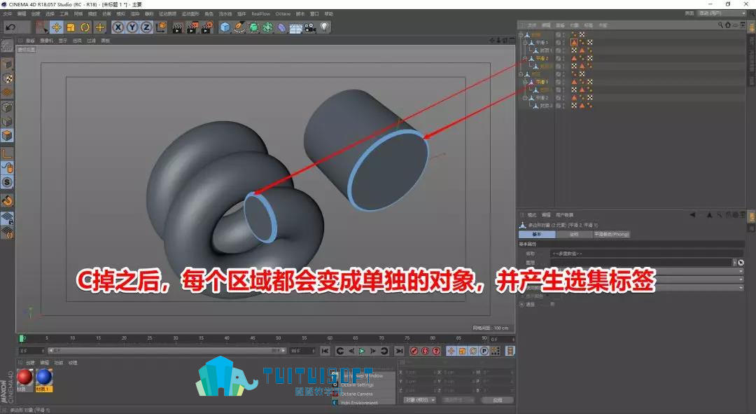Enable Axis mode L-shaped icon

[7, 154]
